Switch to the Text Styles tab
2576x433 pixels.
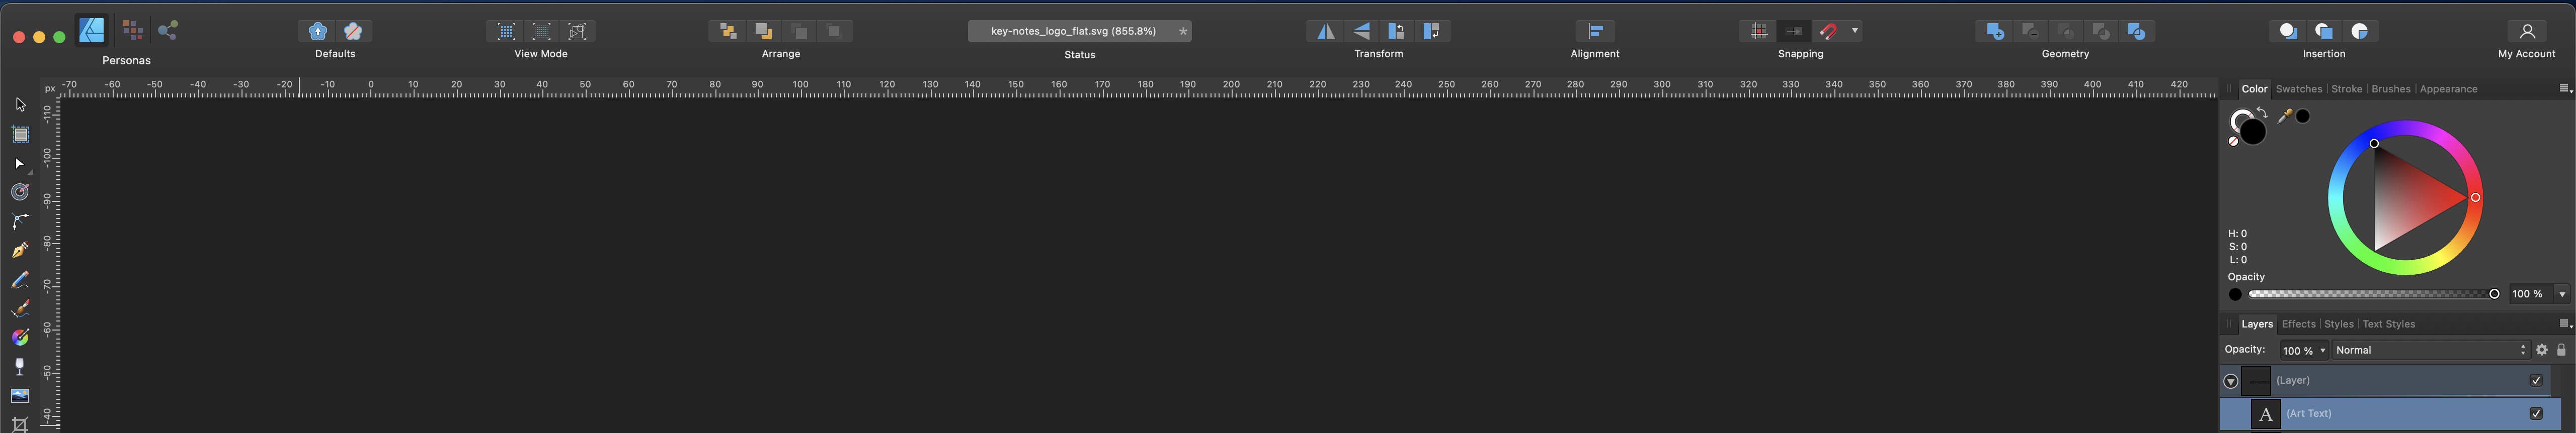[2388, 324]
